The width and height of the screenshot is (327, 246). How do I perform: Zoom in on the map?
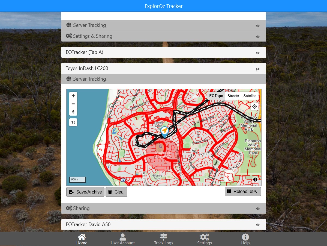[73, 96]
